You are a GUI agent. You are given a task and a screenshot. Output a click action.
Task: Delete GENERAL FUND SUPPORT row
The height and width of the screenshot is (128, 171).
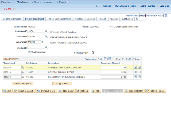pyautogui.click(x=139, y=72)
